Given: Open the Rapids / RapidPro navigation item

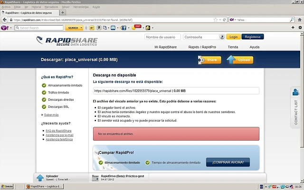Looking at the screenshot, I should click(202, 47).
